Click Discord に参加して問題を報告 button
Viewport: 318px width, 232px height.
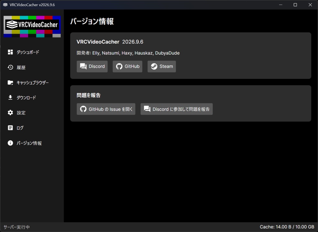click(x=177, y=109)
